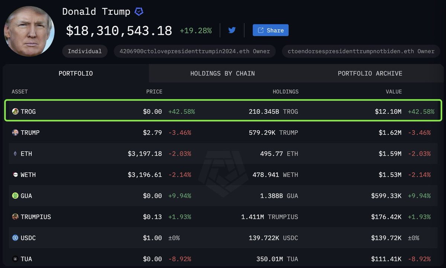Image resolution: width=446 pixels, height=268 pixels.
Task: Select the PRICE column header
Action: (x=154, y=92)
